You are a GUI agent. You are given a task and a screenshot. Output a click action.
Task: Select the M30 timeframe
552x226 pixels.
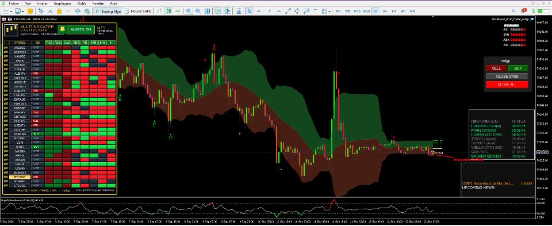click(x=366, y=12)
